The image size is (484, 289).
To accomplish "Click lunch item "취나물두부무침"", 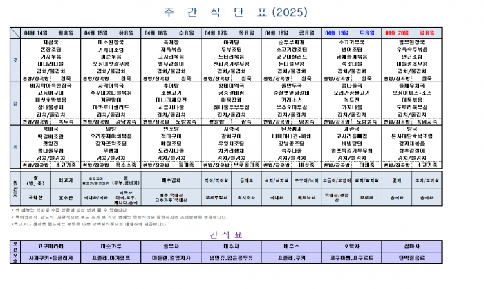I will pos(231,107).
